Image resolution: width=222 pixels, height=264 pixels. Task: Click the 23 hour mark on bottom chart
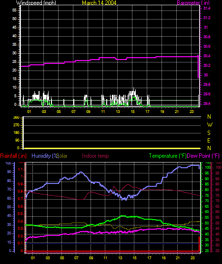192,258
